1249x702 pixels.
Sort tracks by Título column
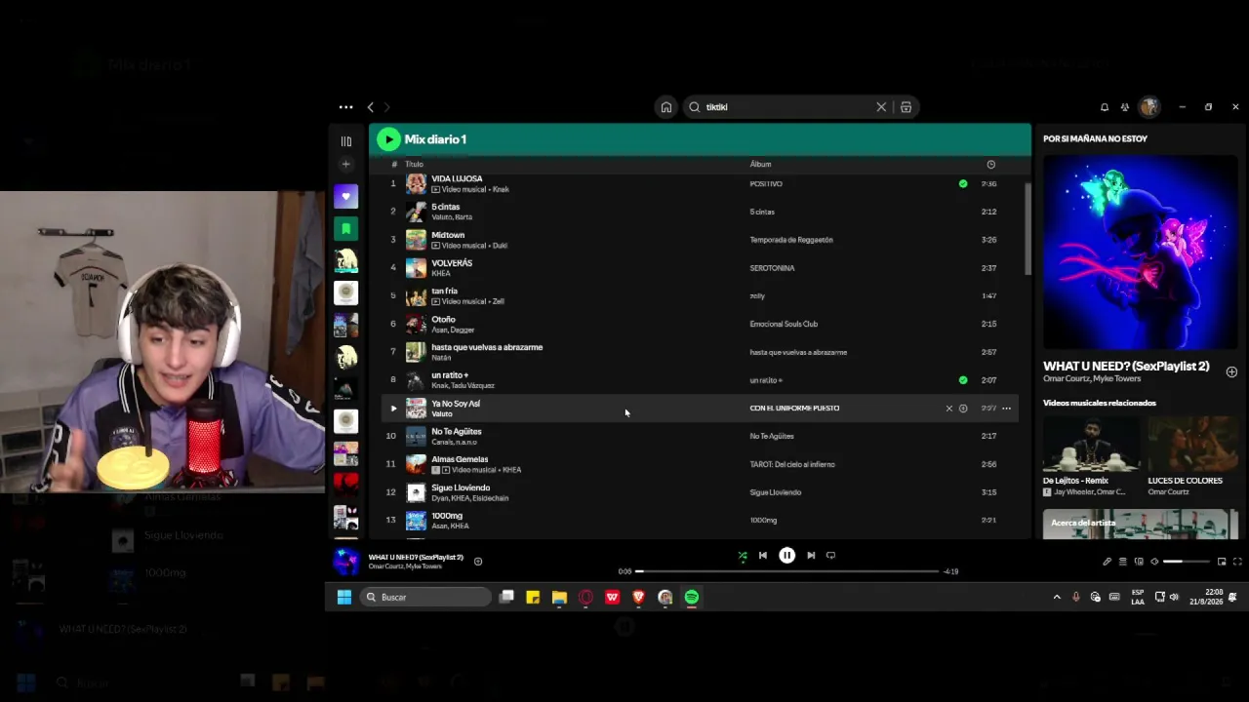coord(415,164)
